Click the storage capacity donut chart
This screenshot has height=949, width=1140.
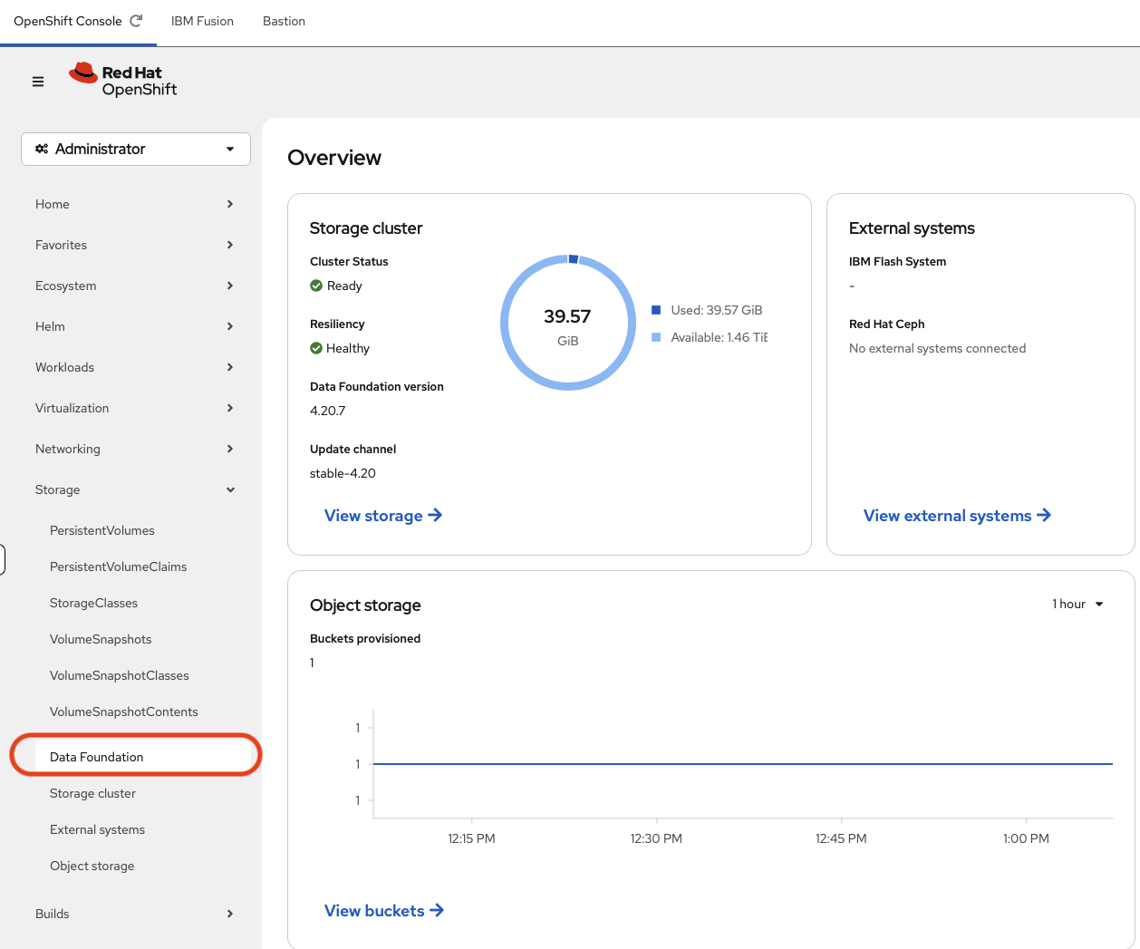click(x=568, y=323)
